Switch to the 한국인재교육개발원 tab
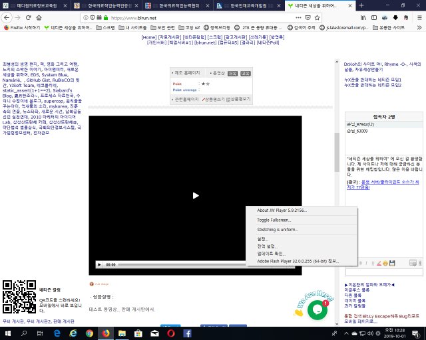 pyautogui.click(x=246, y=5)
